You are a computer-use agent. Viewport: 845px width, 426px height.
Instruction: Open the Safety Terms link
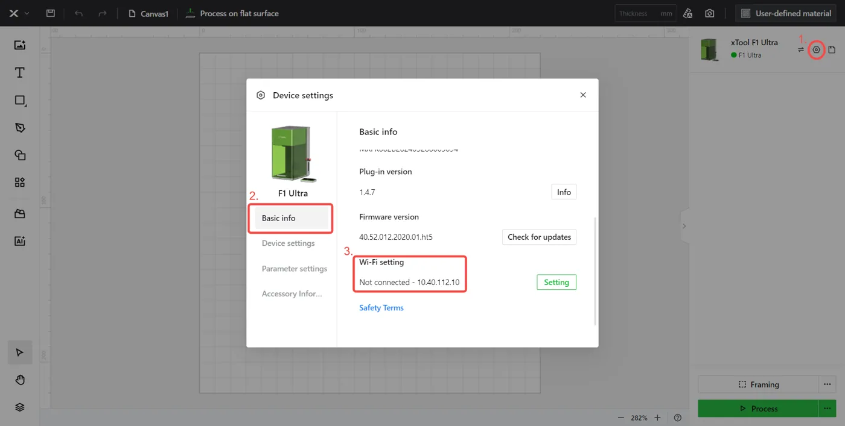[x=381, y=308]
